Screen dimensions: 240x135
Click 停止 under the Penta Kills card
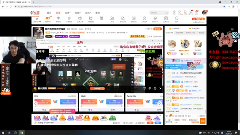click(x=136, y=110)
